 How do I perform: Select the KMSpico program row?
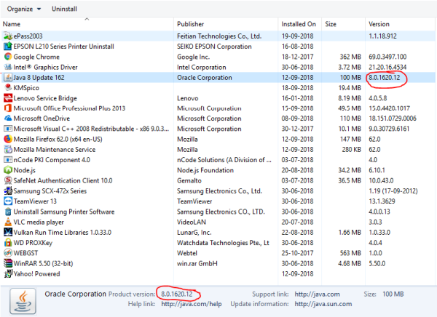(29, 87)
